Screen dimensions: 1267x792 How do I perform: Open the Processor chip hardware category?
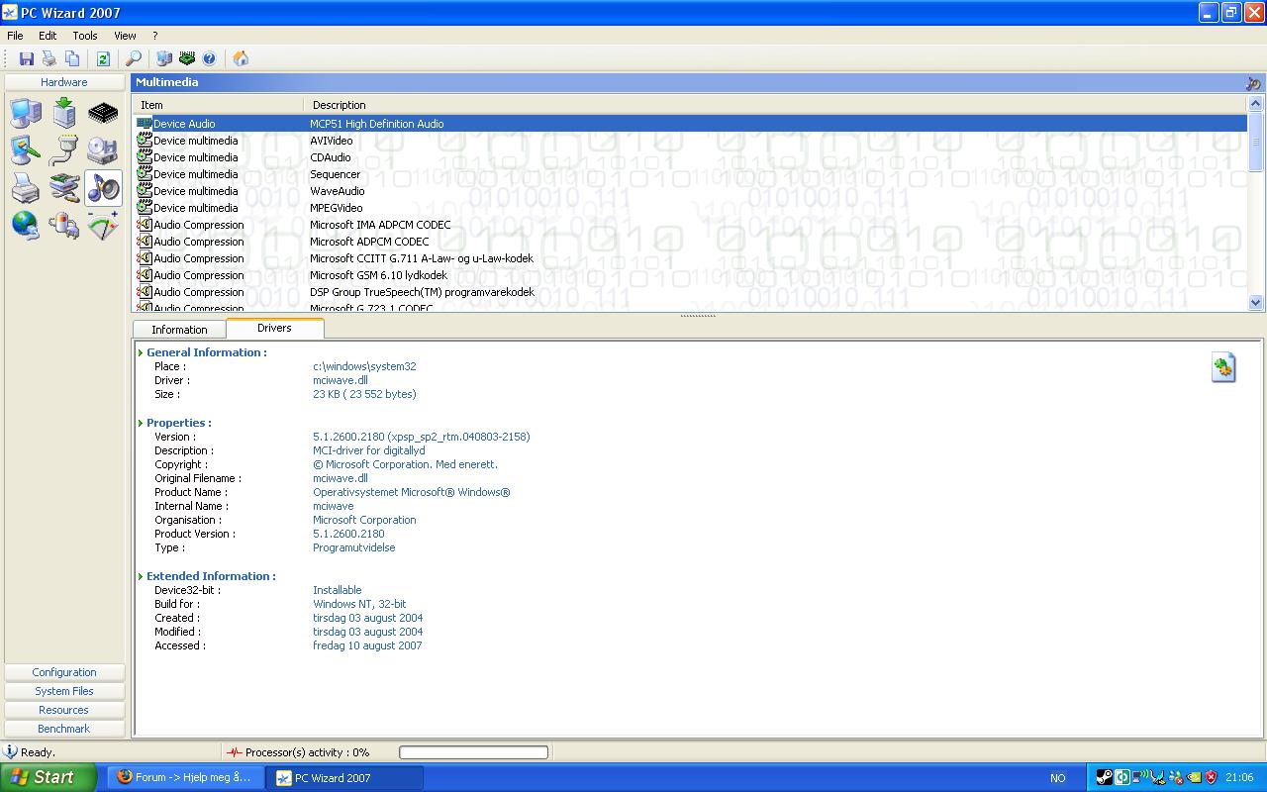click(x=103, y=114)
